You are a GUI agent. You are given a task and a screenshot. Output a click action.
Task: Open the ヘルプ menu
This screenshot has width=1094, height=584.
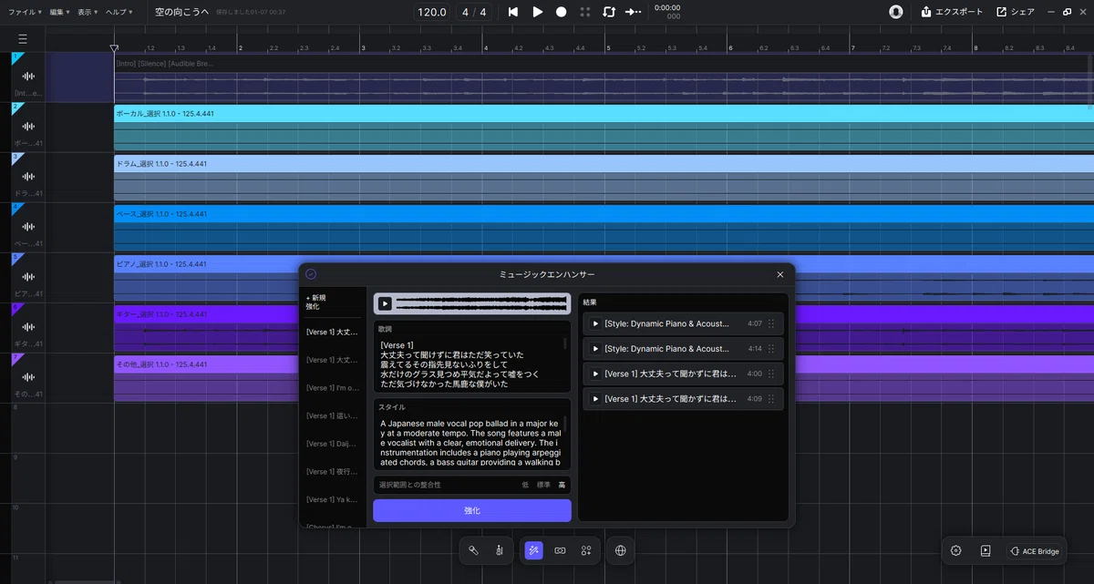119,12
